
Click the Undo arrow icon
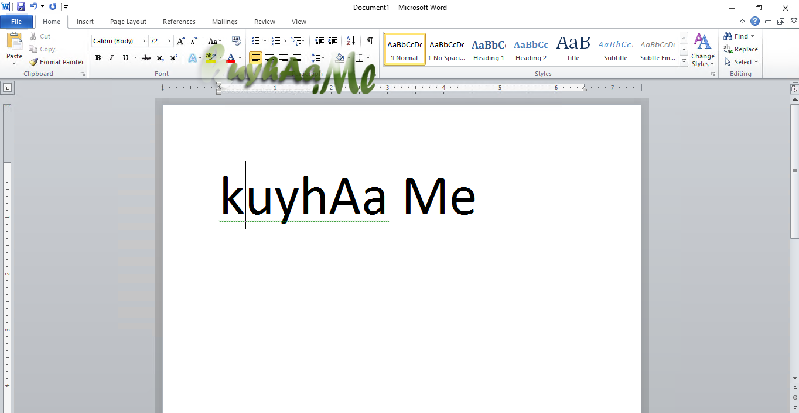tap(33, 6)
